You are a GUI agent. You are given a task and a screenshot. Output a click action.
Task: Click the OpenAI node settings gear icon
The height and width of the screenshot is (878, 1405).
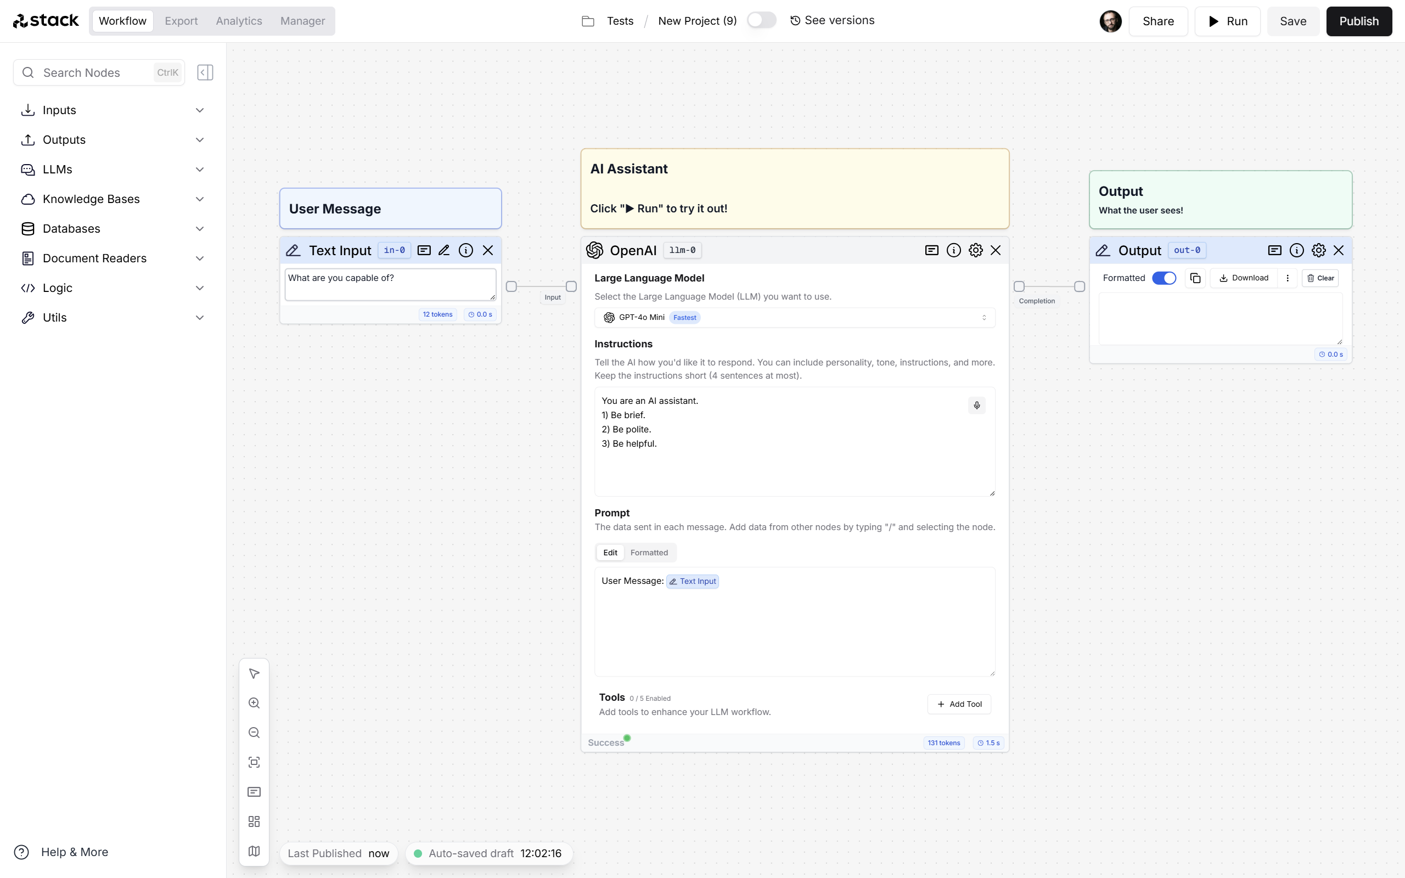[x=974, y=250]
